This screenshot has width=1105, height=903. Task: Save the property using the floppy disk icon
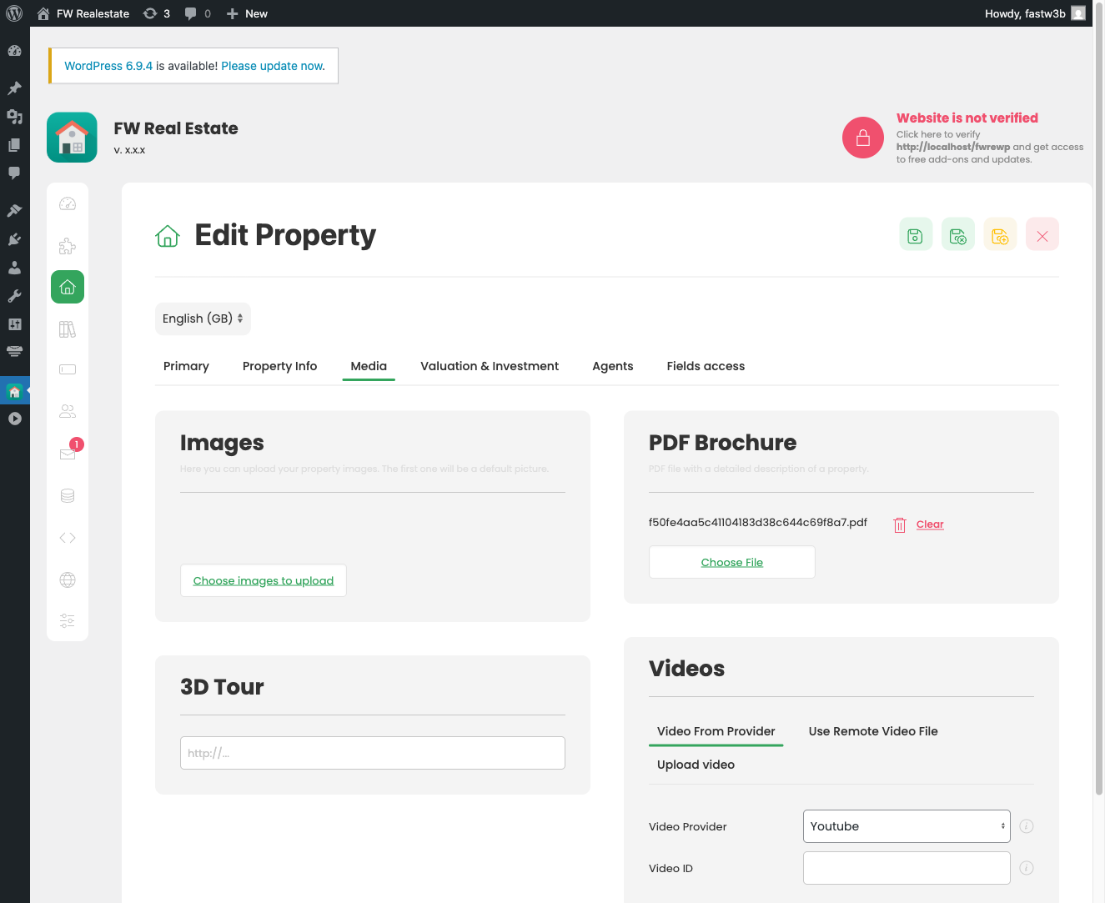(915, 234)
